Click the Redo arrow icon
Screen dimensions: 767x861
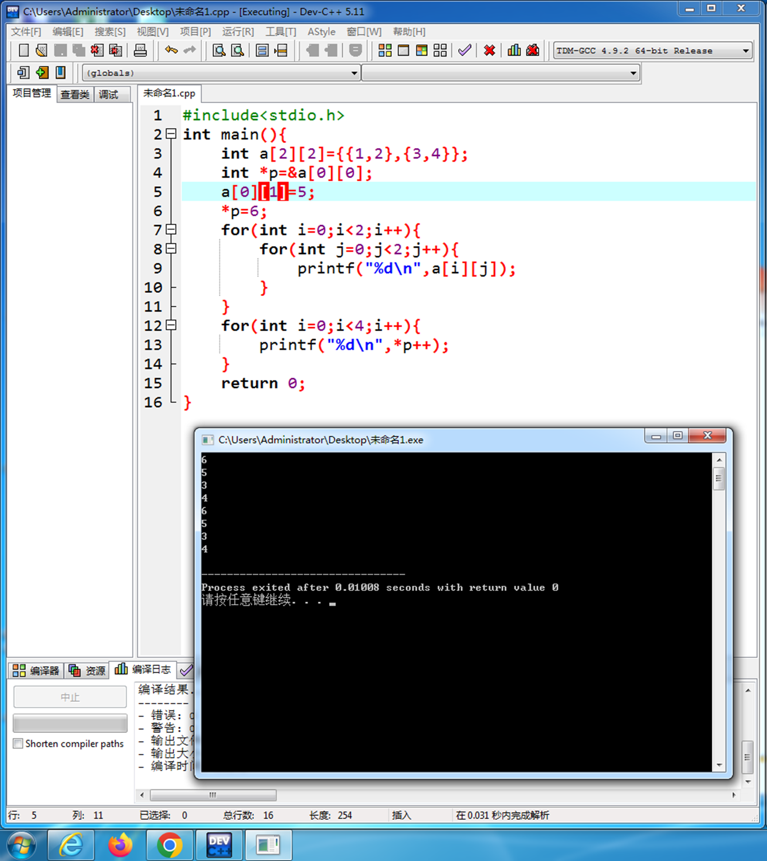click(x=189, y=50)
